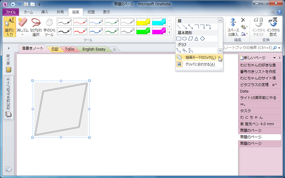This screenshot has width=285, height=178.
Task: Switch to the 挿入 (Insert) ribbon tab
Action: [45, 12]
